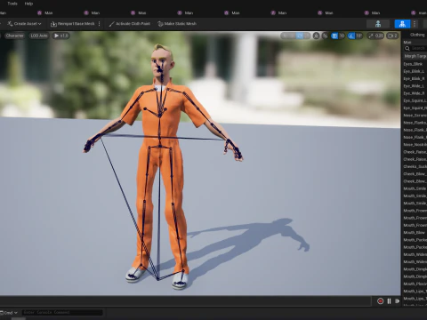
Task: Open the rotation snap angle 10° menu
Action: 359,36
